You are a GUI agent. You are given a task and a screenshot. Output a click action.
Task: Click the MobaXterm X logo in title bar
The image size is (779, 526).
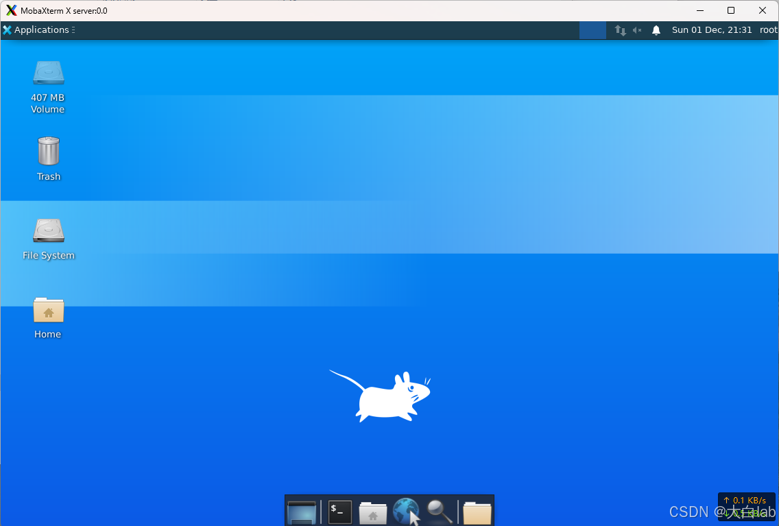coord(11,10)
